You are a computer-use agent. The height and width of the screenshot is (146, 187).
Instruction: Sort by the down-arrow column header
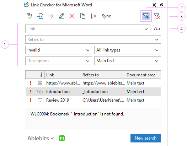pos(40,75)
